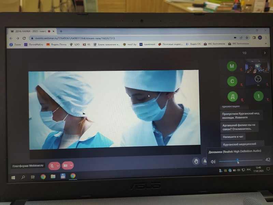Go to next participants page arrow

coord(264,53)
